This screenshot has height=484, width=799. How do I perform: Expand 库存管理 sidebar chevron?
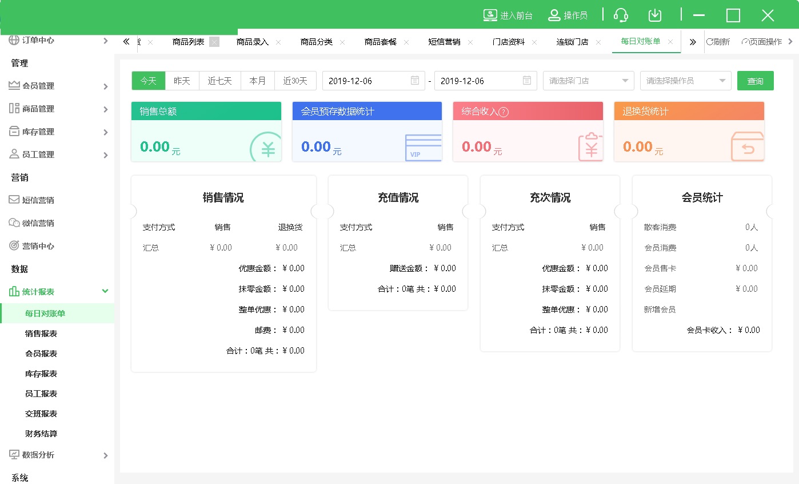105,132
